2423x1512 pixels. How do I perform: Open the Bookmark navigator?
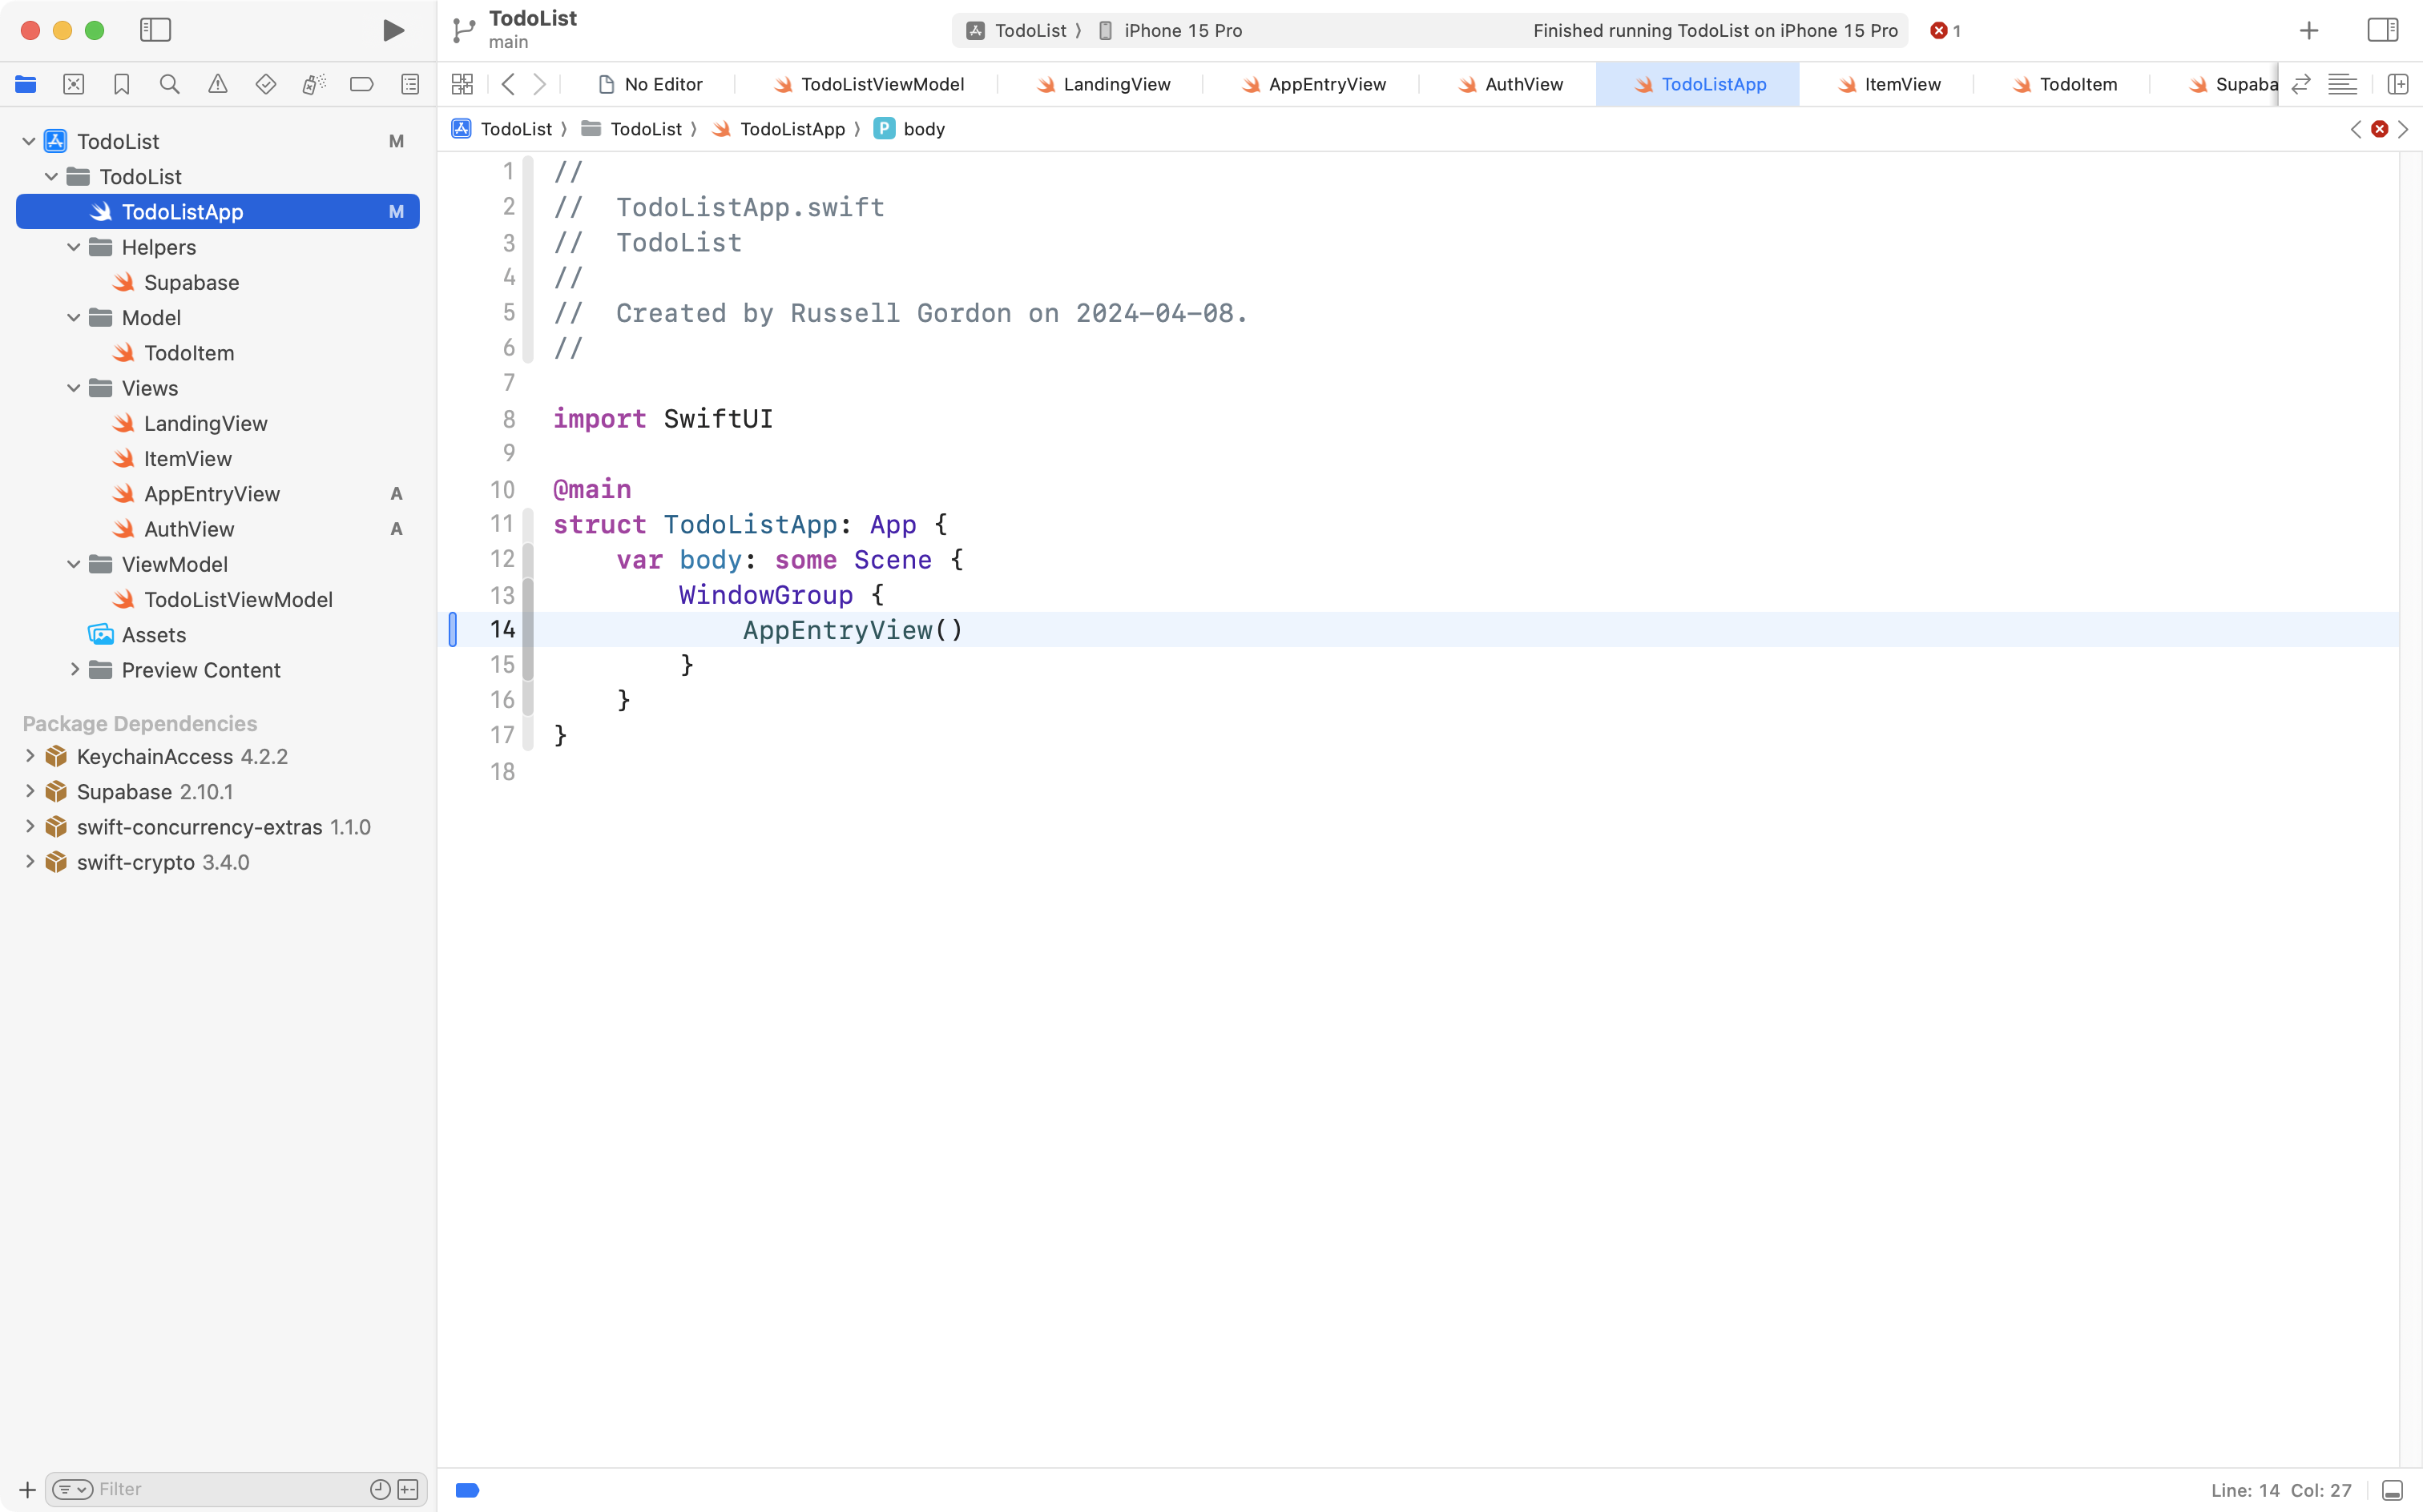[x=121, y=84]
